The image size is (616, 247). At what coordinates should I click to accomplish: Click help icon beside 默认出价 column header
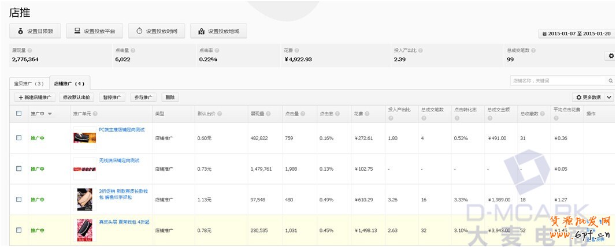(220, 114)
